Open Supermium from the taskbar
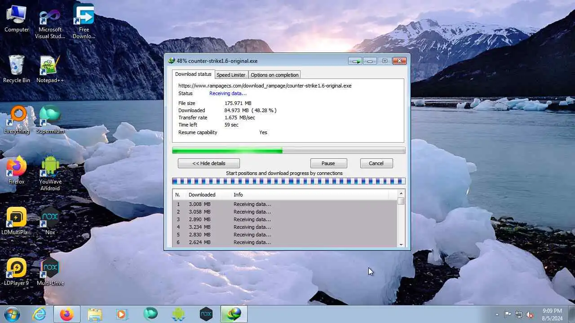The image size is (575, 323). click(x=150, y=314)
